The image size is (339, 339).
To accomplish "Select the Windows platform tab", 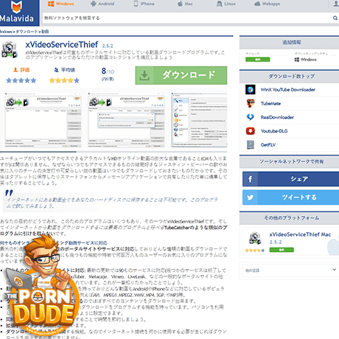I will coord(60,4).
